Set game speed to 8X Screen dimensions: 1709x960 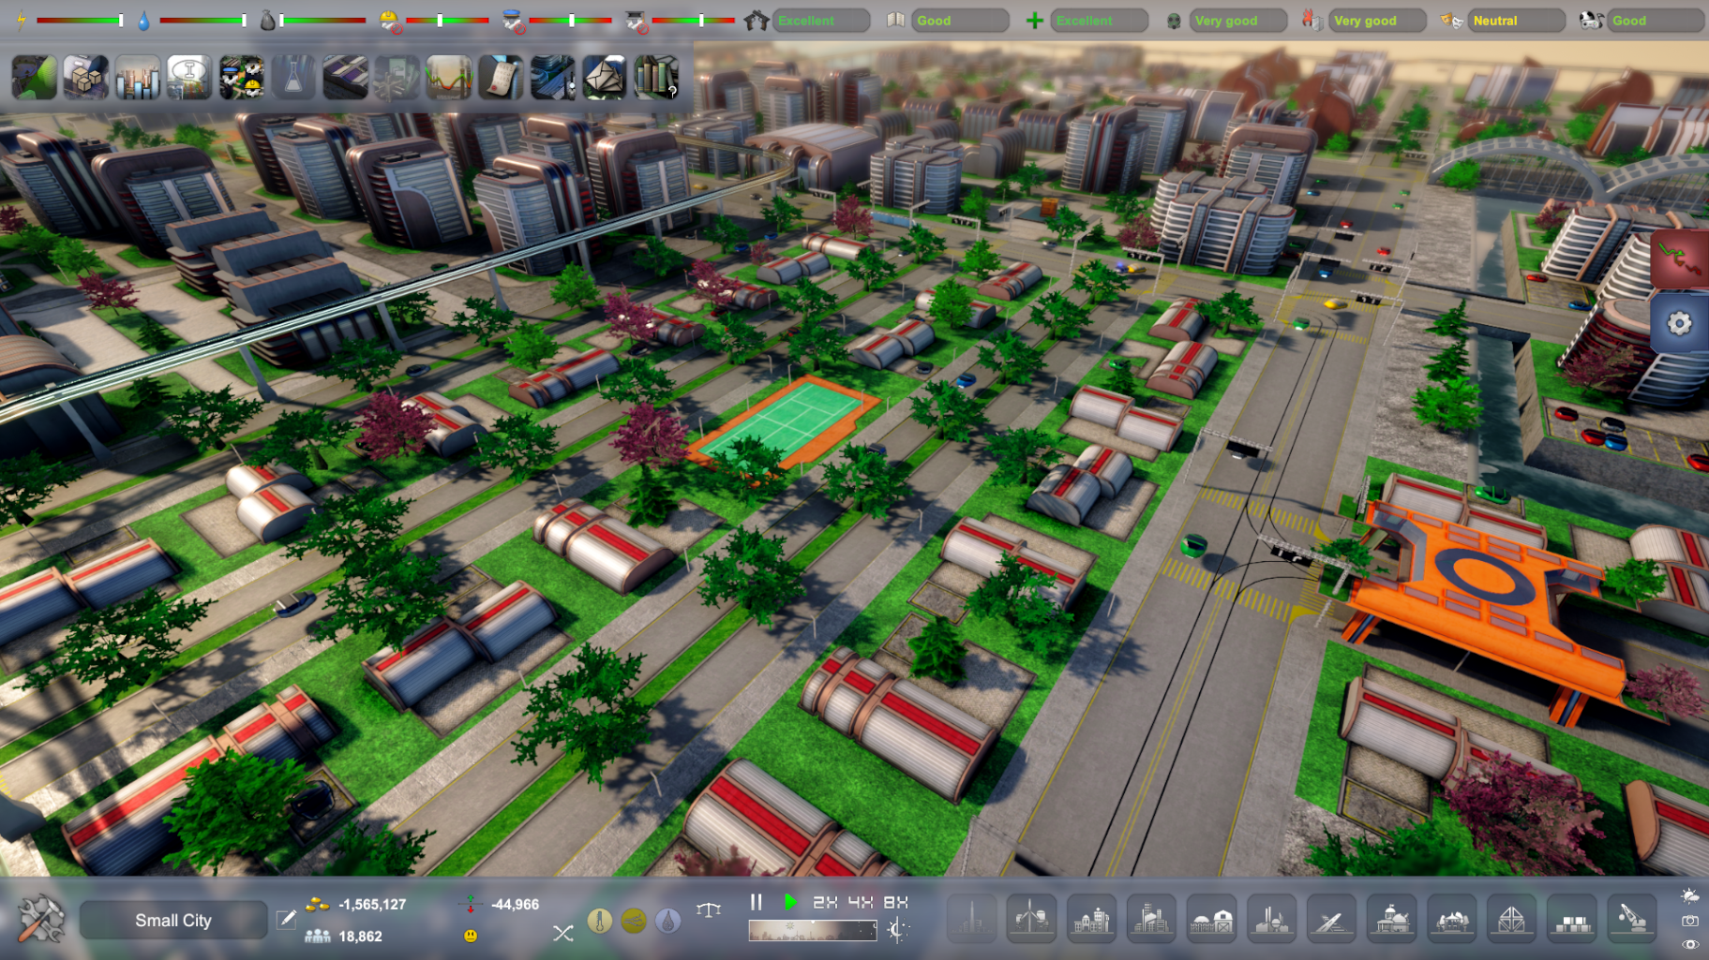coord(896,902)
